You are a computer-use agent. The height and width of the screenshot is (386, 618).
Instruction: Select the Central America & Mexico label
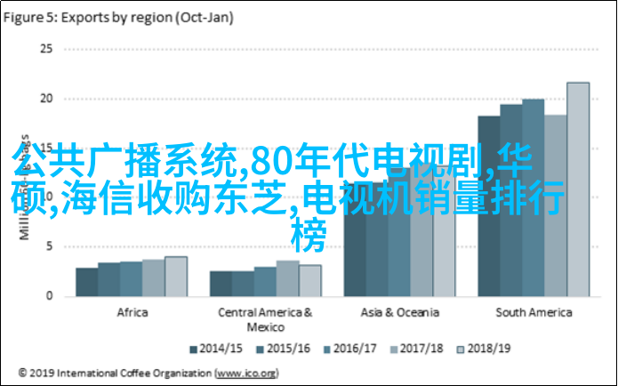coord(265,318)
